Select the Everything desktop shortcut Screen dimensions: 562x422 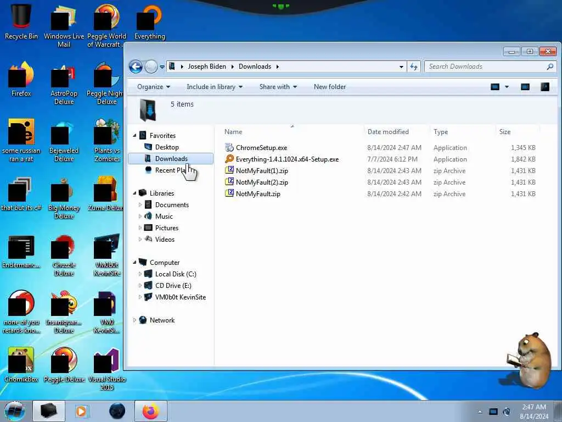pos(149,21)
